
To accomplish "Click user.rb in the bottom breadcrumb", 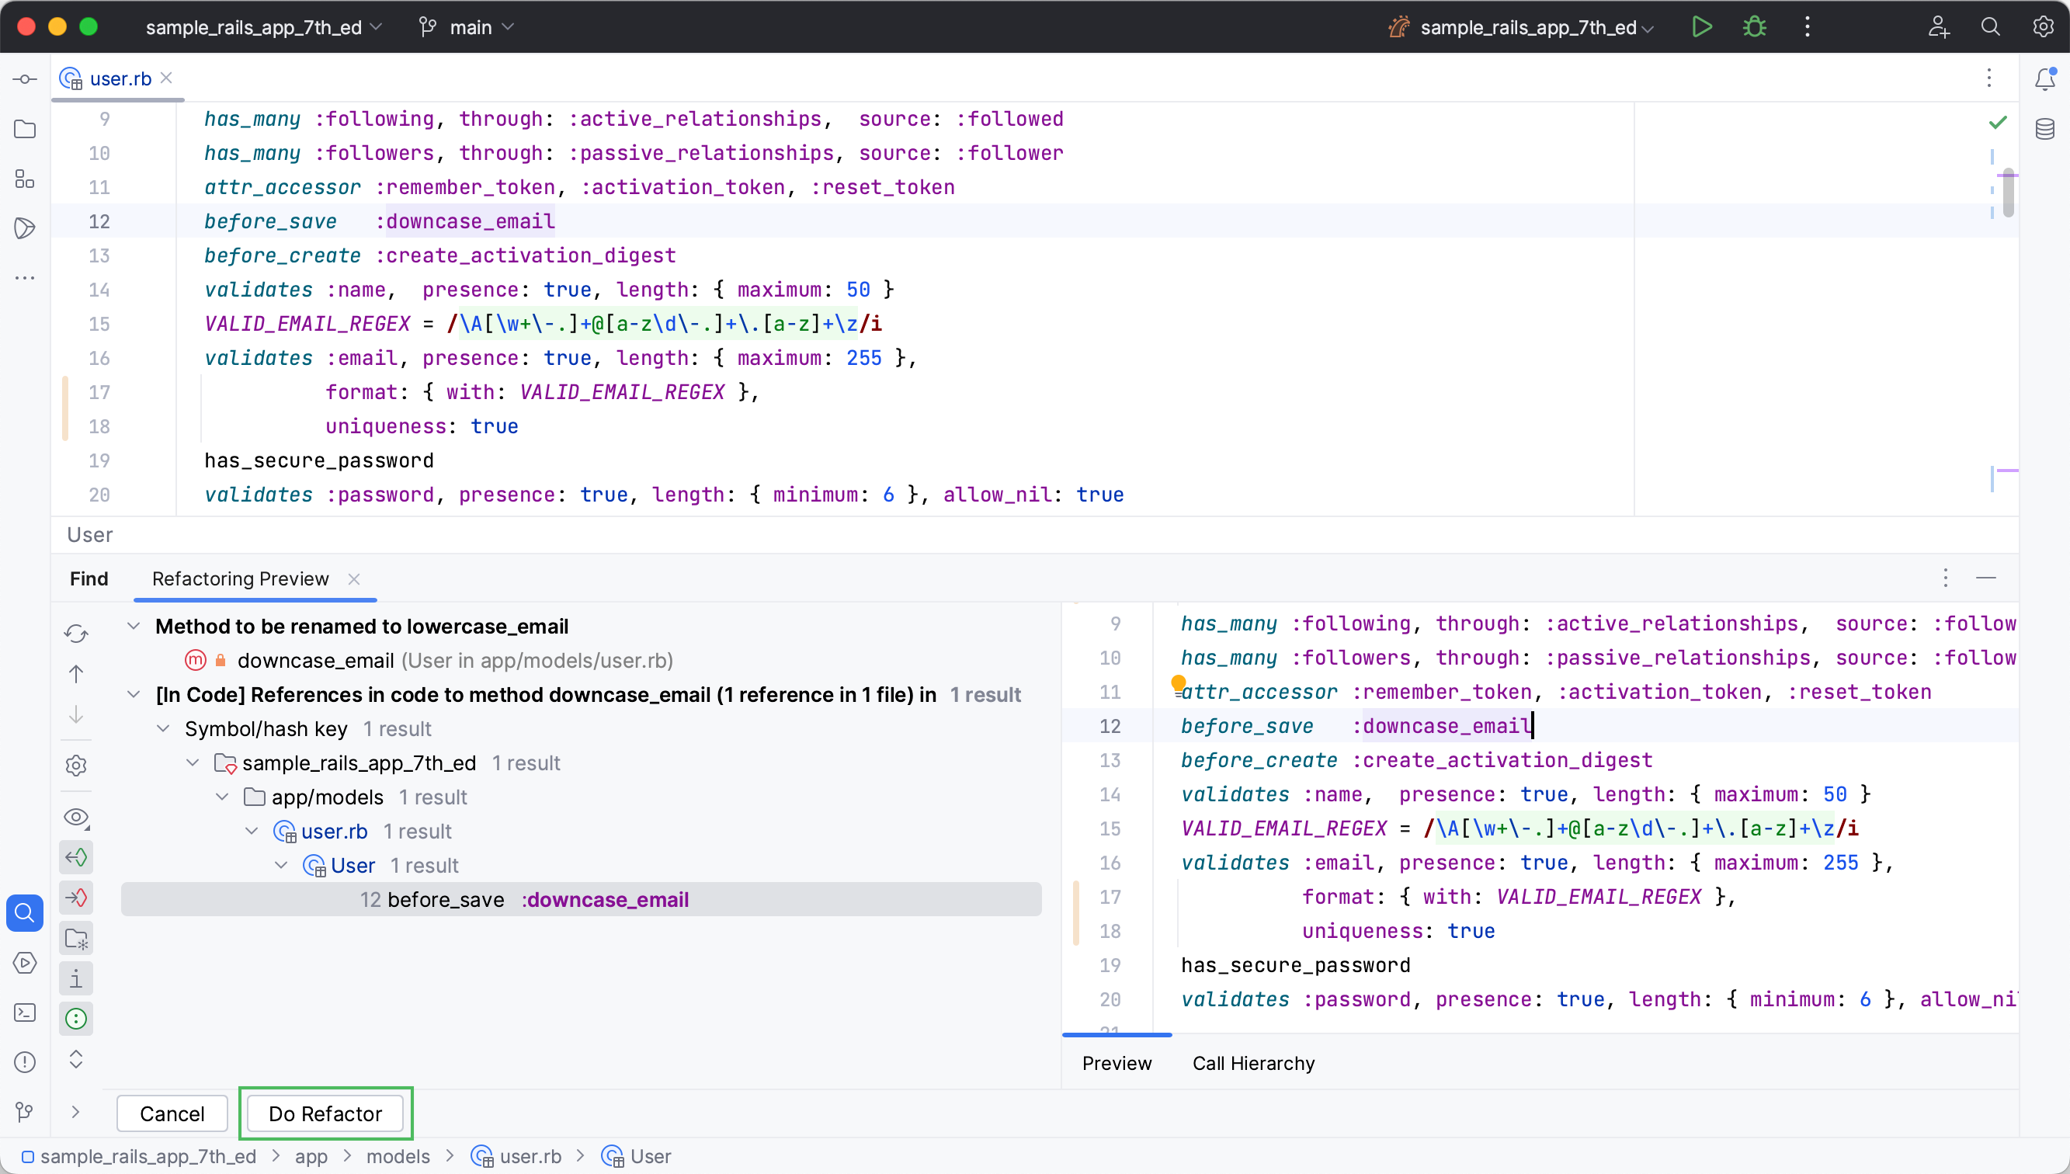I will click(x=516, y=1156).
